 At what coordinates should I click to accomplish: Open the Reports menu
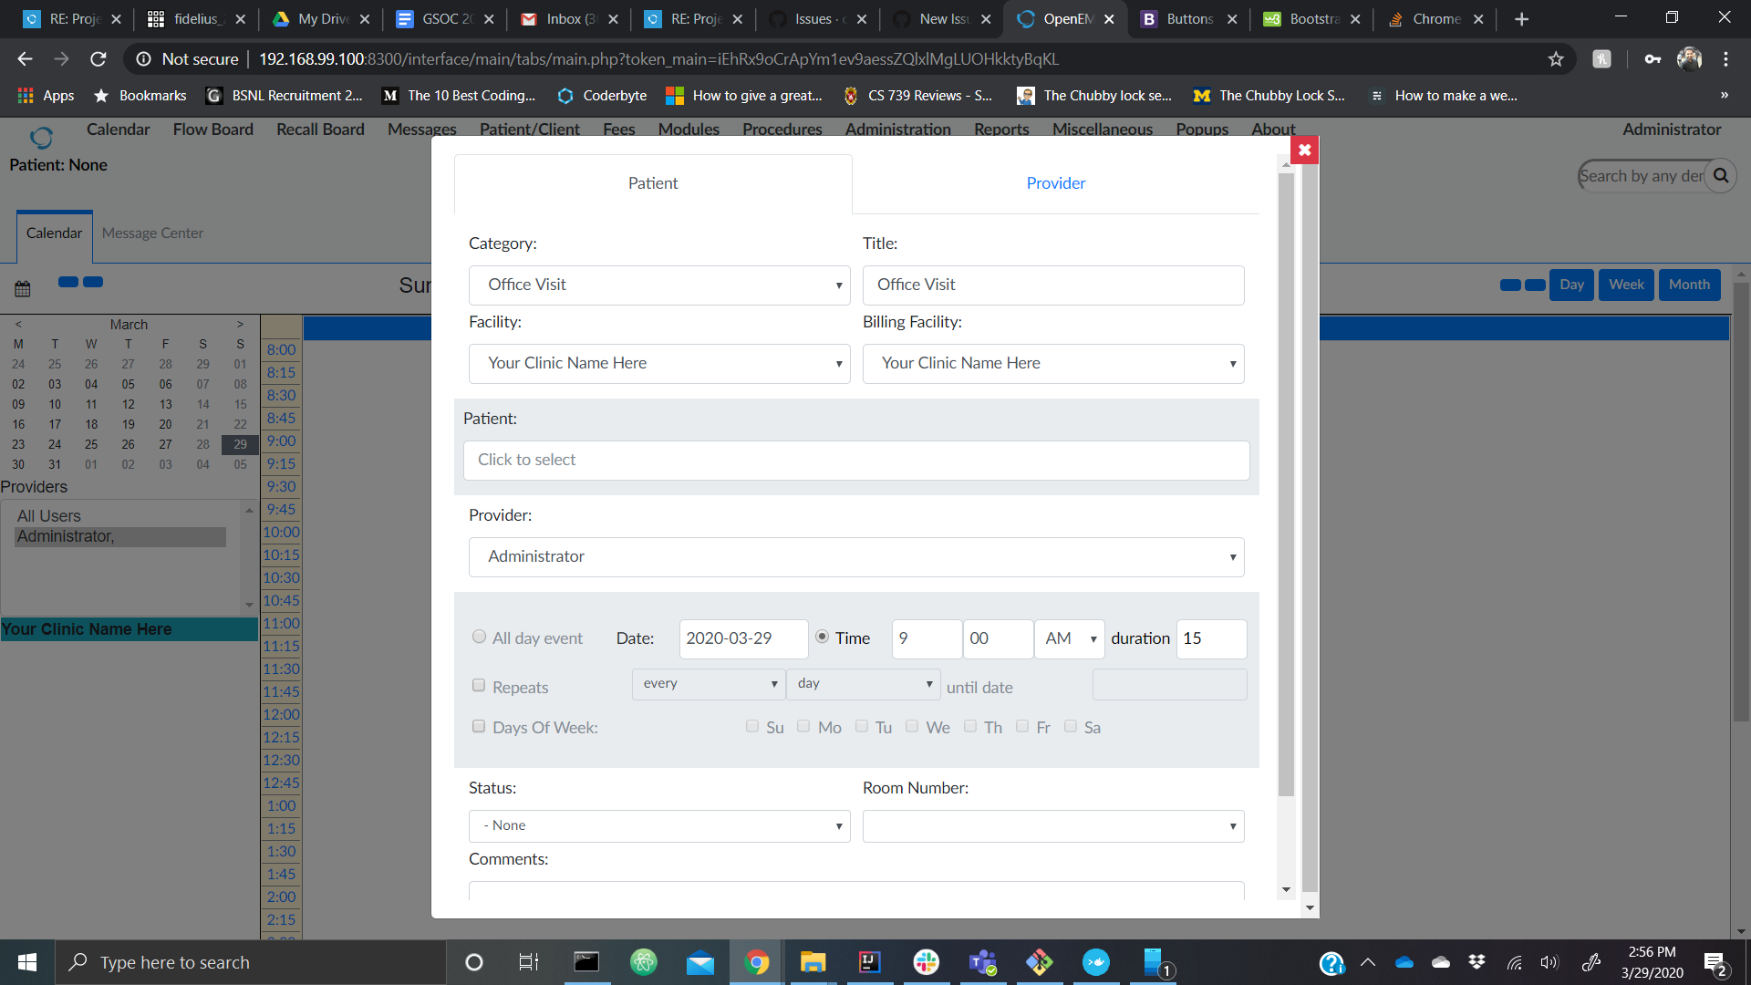click(x=1000, y=130)
